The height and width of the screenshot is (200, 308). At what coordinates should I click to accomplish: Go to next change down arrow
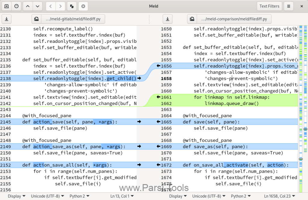click(x=38, y=6)
